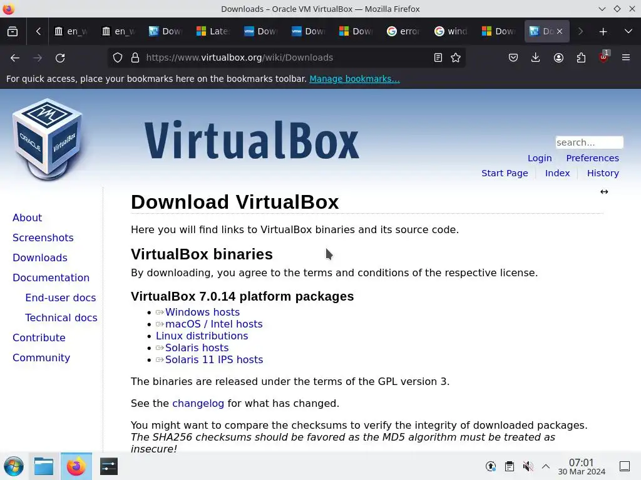Switch to the Google 'error' tab

click(x=404, y=31)
